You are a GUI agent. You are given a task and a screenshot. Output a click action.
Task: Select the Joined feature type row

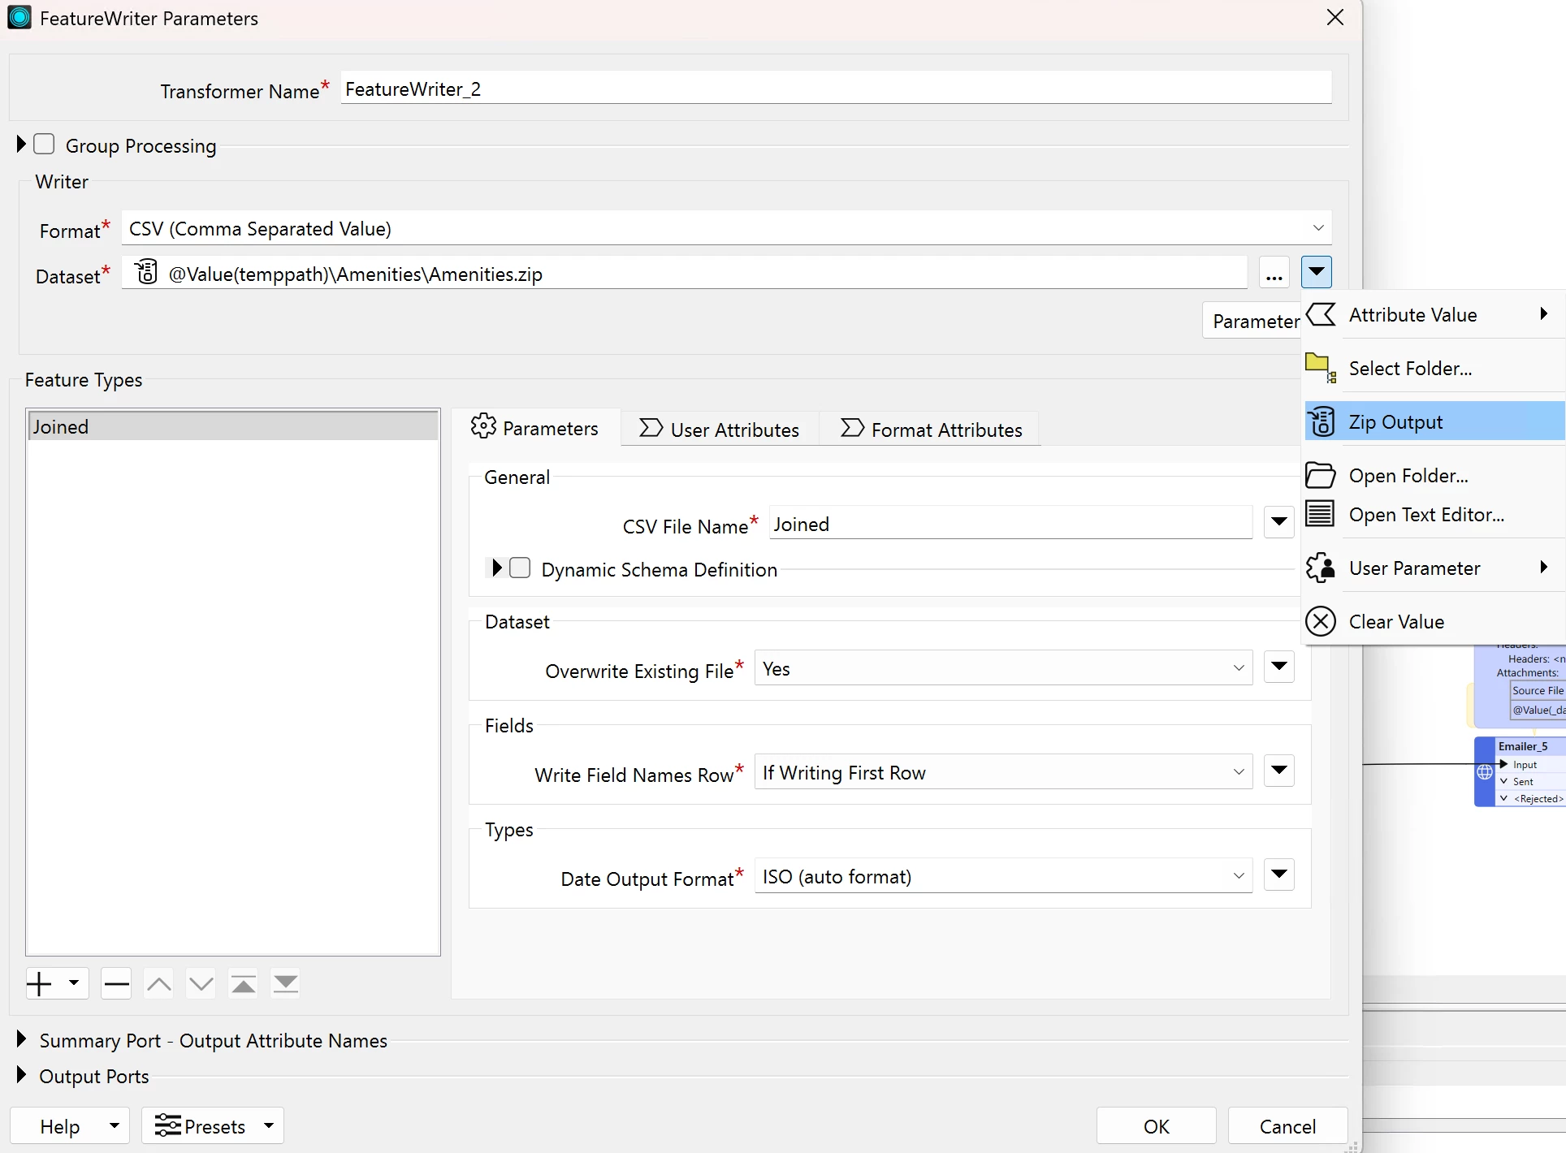[233, 426]
